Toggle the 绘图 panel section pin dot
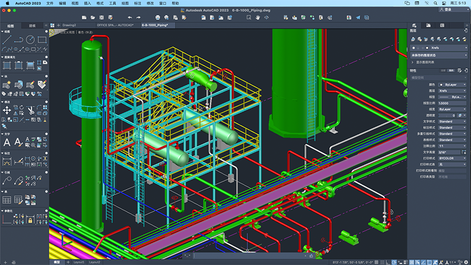This screenshot has width=471, height=265. 46,32
